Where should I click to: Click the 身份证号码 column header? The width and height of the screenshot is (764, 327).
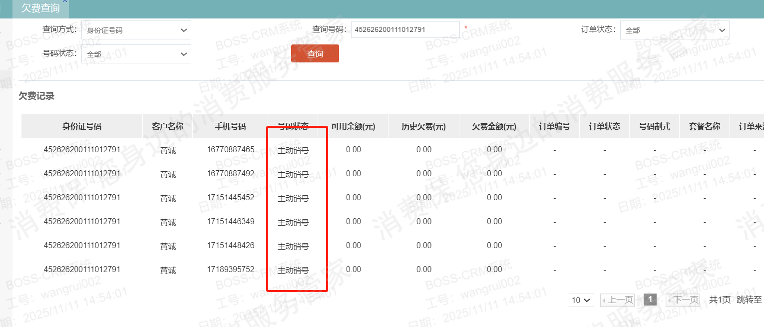81,127
